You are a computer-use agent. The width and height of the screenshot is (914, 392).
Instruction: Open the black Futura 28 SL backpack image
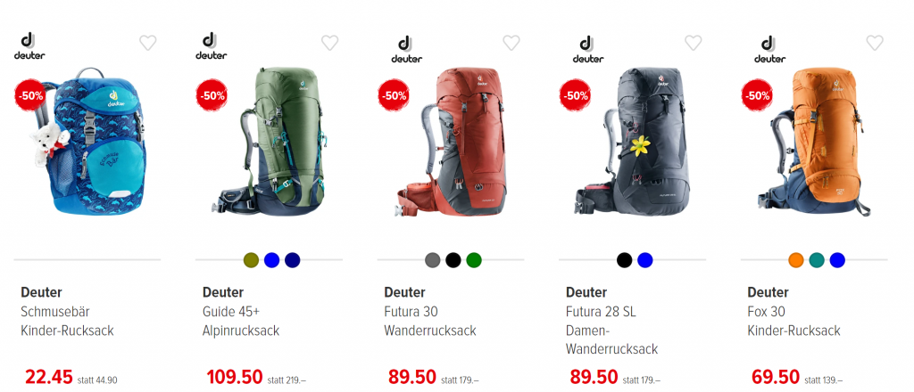(x=631, y=142)
